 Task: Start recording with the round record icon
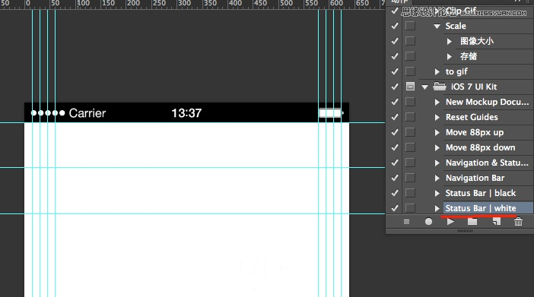(x=428, y=222)
